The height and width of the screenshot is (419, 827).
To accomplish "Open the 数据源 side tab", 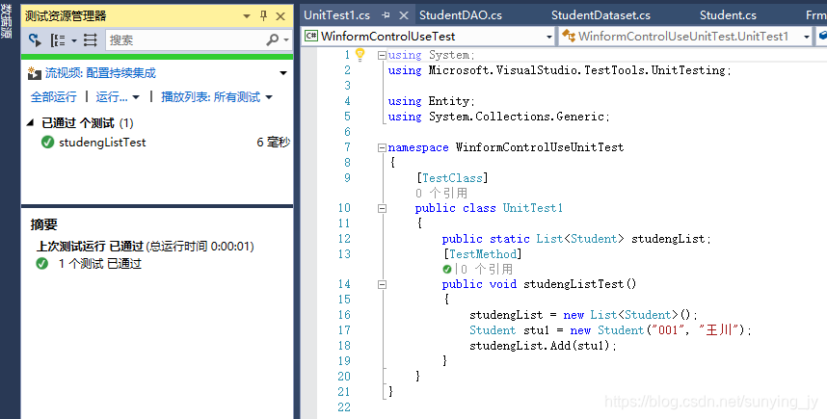I will point(7,22).
